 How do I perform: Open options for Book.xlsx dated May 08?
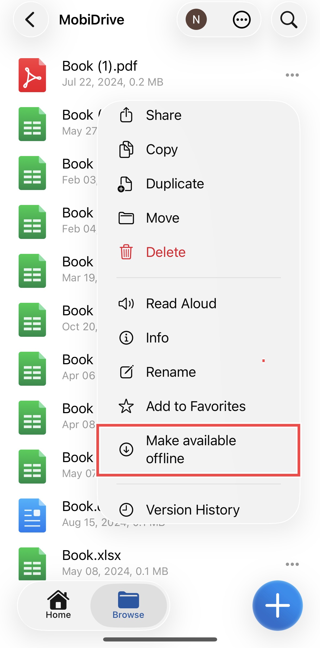pos(292,564)
